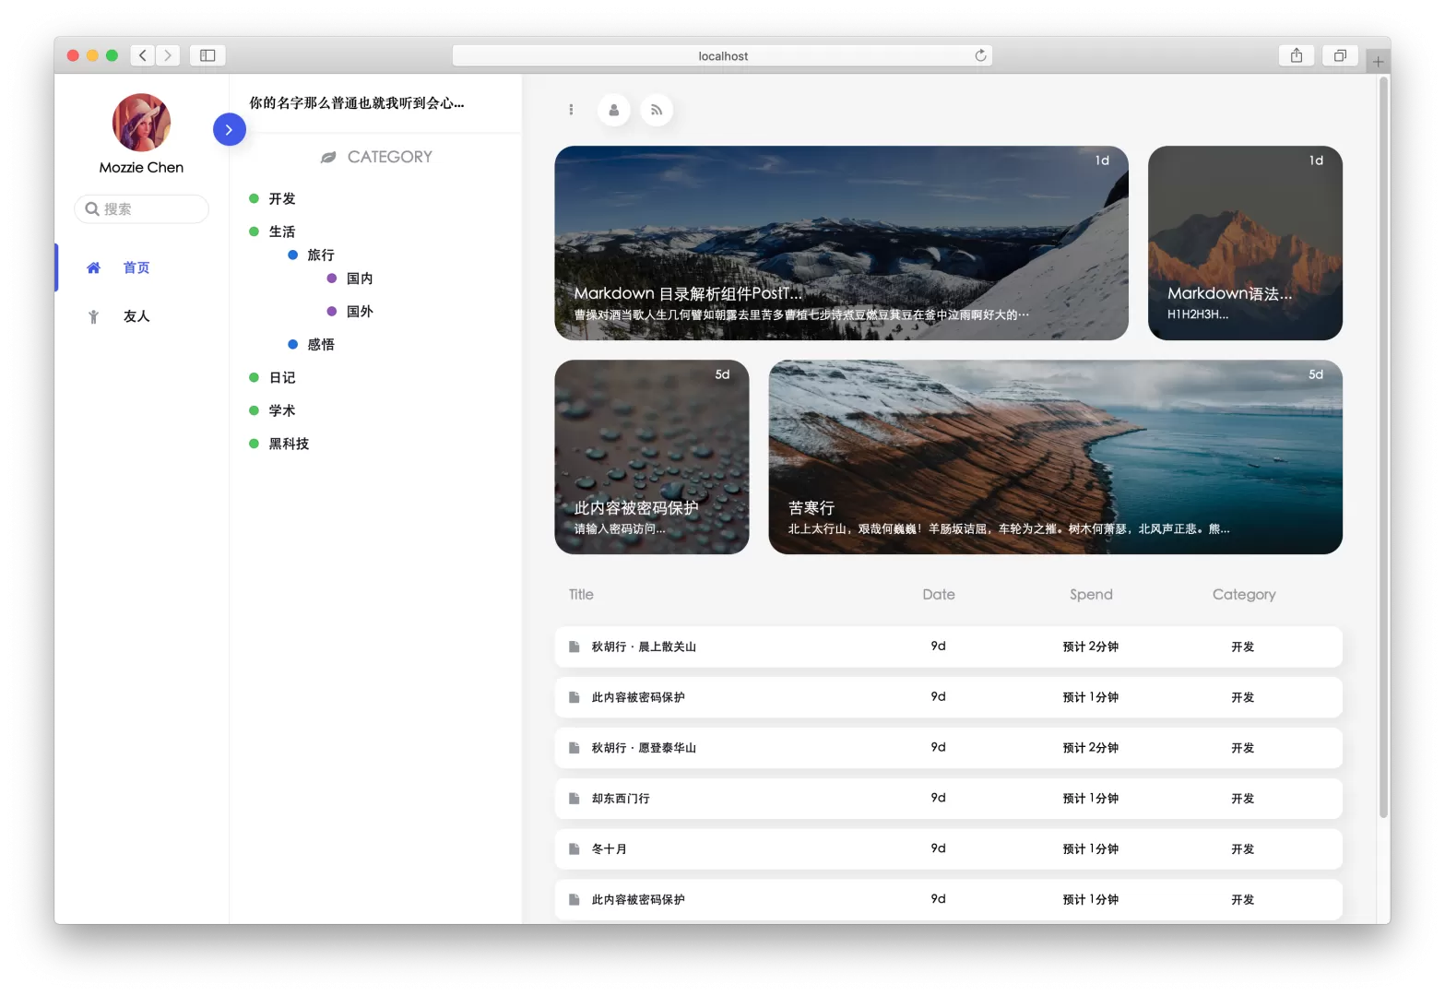Viewport: 1445px width, 996px height.
Task: Click the blue arrow collapse button
Action: click(230, 130)
